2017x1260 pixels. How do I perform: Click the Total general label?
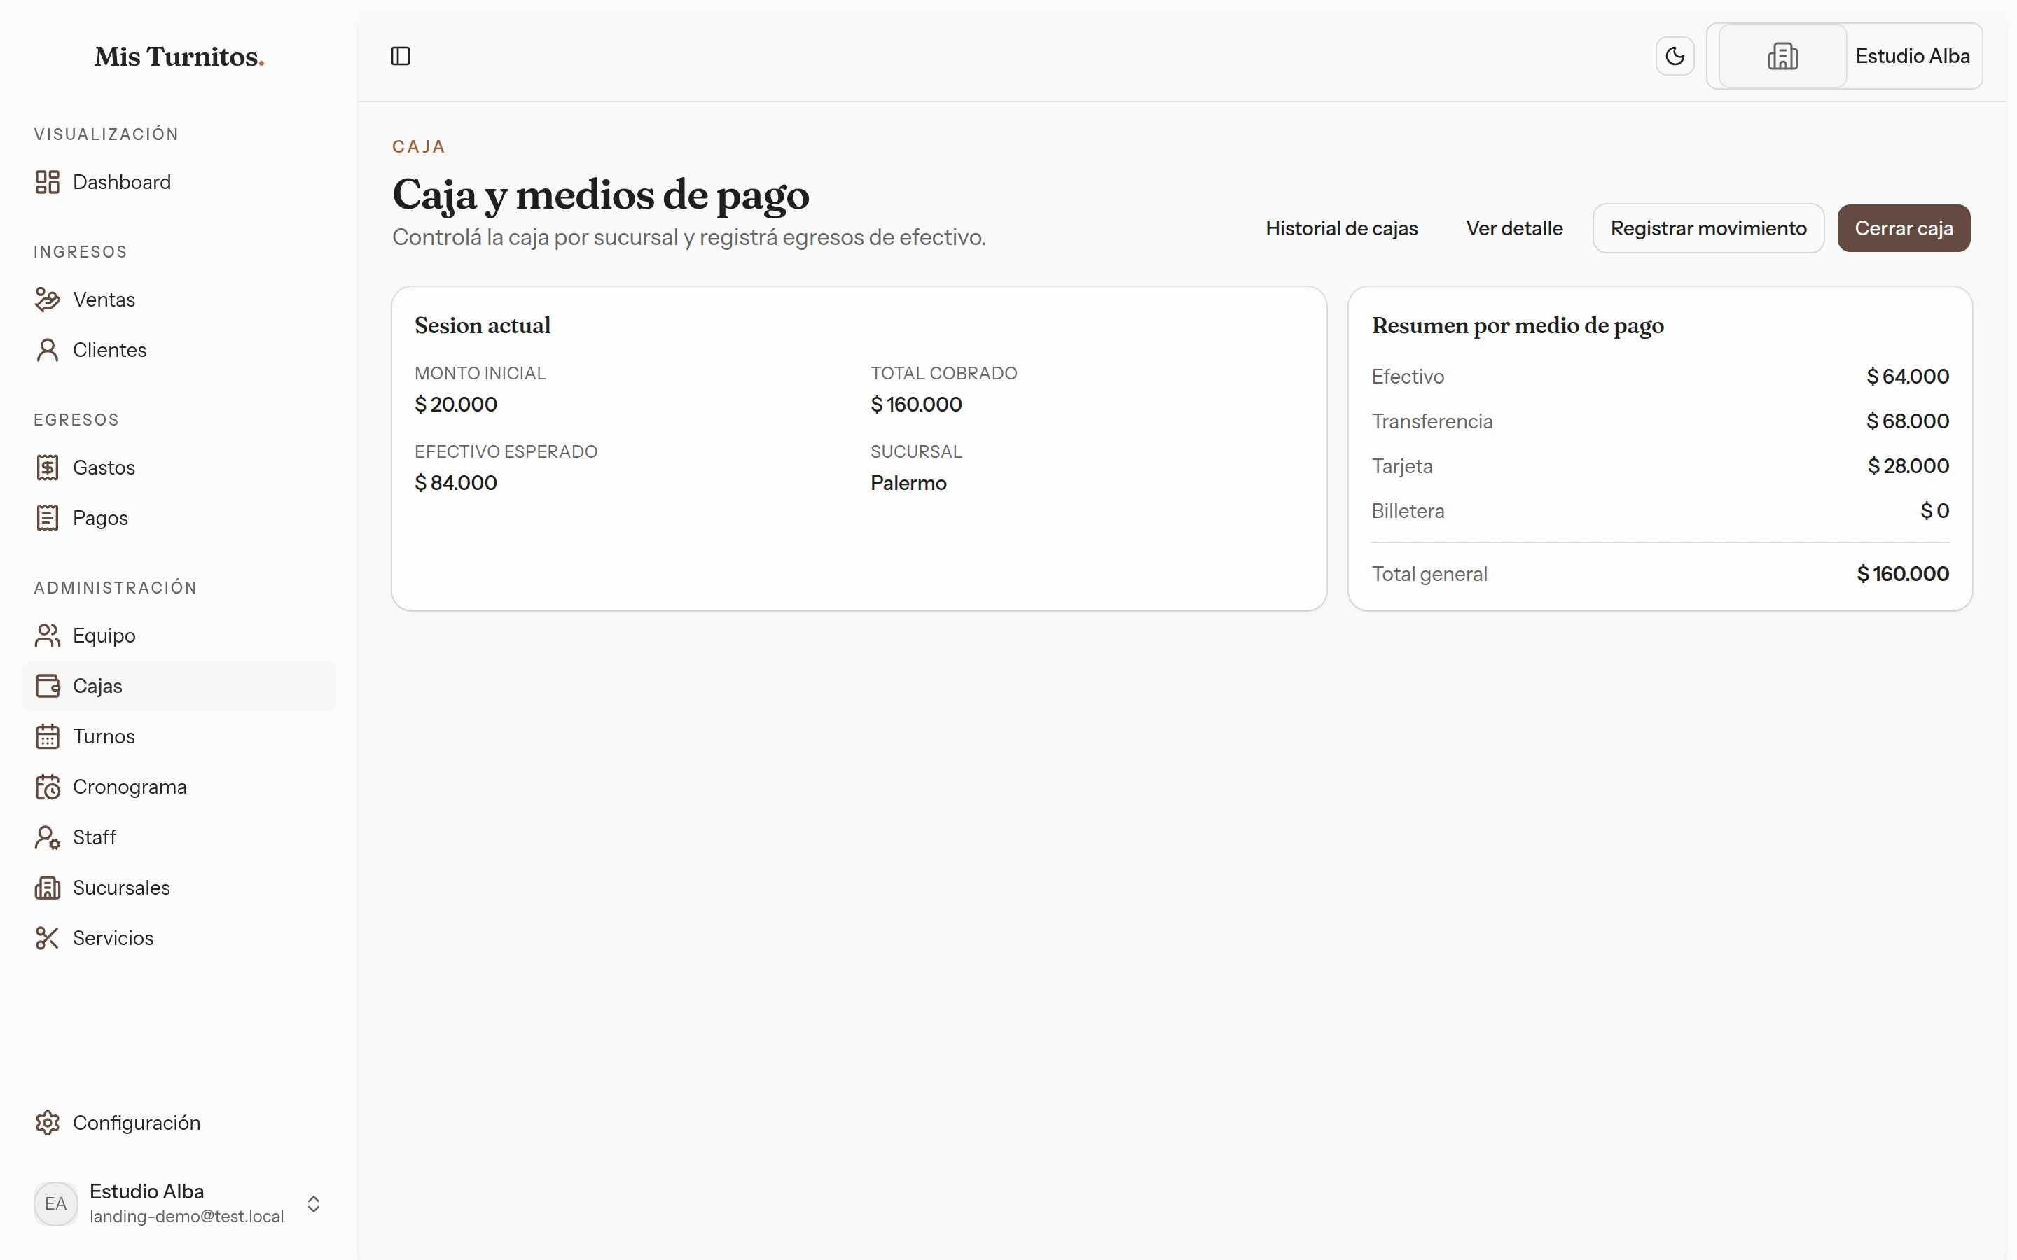(1429, 574)
